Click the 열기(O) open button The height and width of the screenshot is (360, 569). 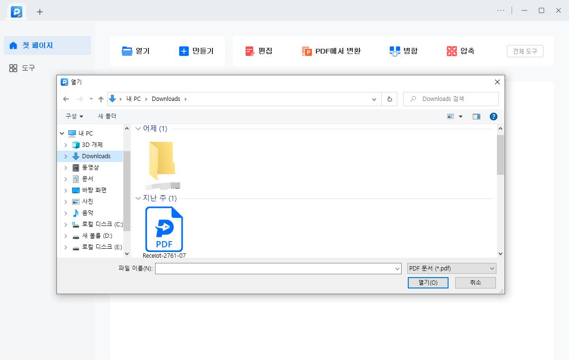tap(428, 283)
